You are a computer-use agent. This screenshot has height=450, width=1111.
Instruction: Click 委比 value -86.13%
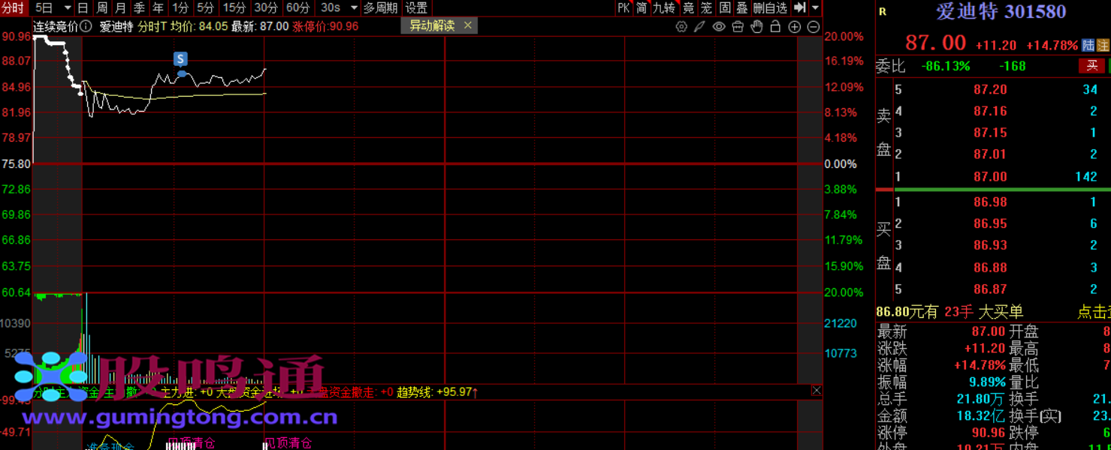pos(946,66)
